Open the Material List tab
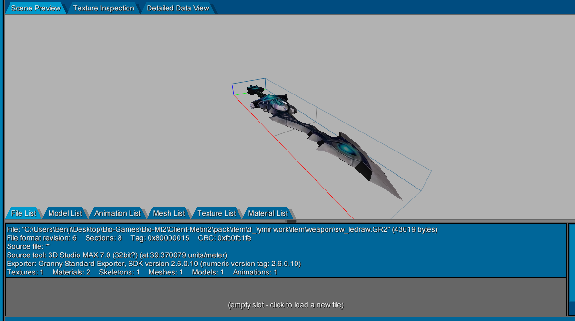This screenshot has height=321, width=575. [268, 213]
